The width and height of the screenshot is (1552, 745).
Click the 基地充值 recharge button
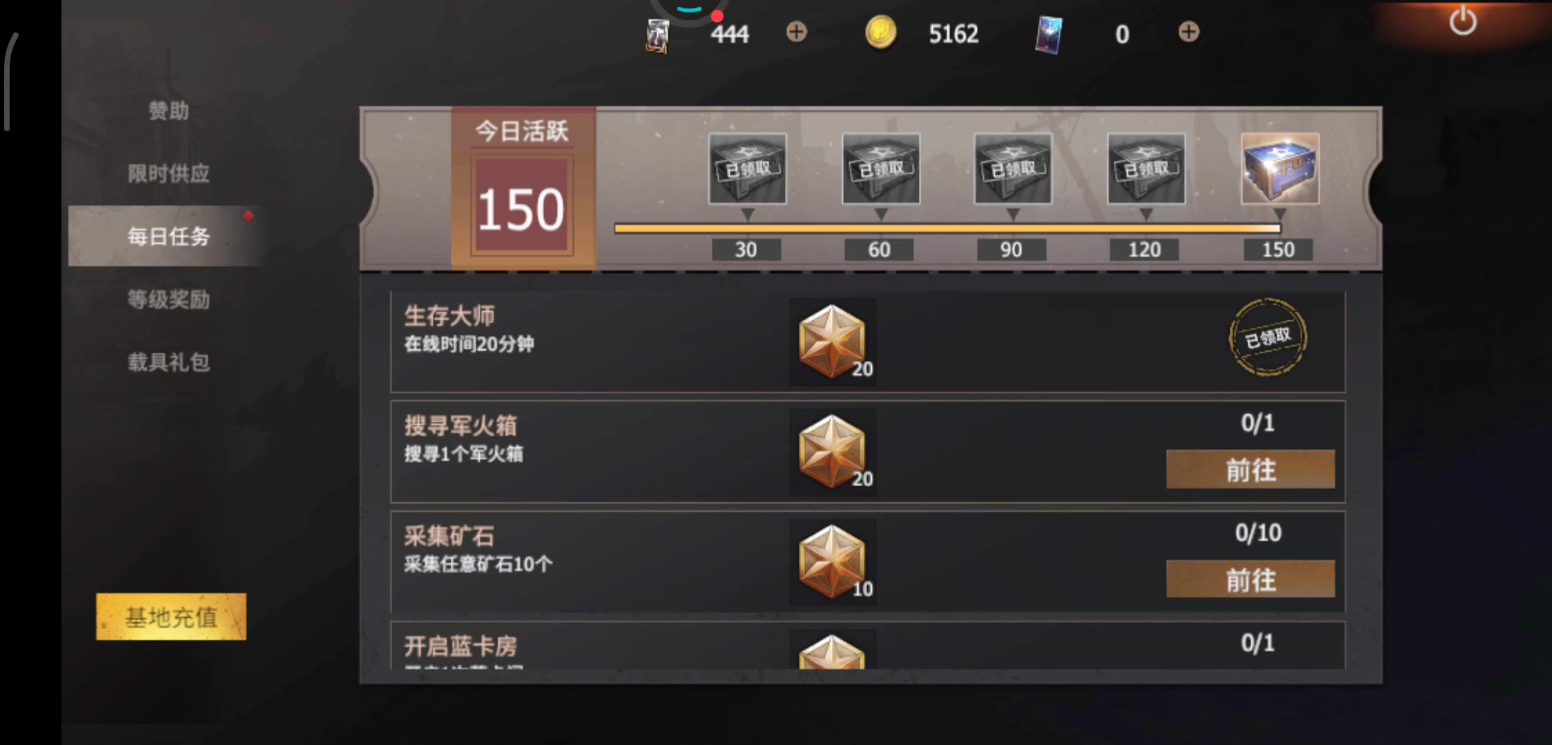[x=171, y=617]
